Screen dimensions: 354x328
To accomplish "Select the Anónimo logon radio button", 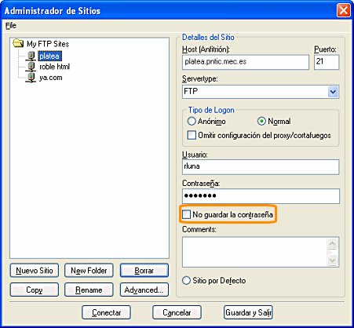I will point(192,121).
